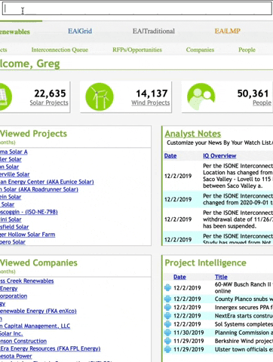The height and width of the screenshot is (362, 273).
Task: Open the Analyst Notes heading link
Action: pos(193,133)
